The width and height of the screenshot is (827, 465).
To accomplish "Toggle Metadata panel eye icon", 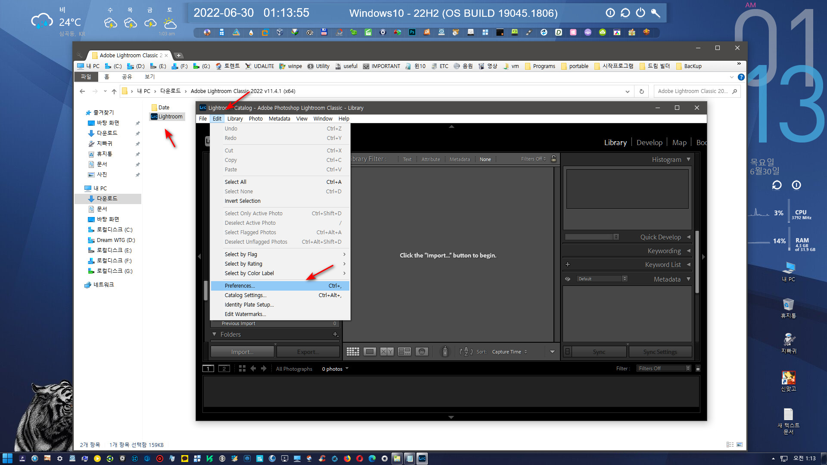I will [568, 279].
